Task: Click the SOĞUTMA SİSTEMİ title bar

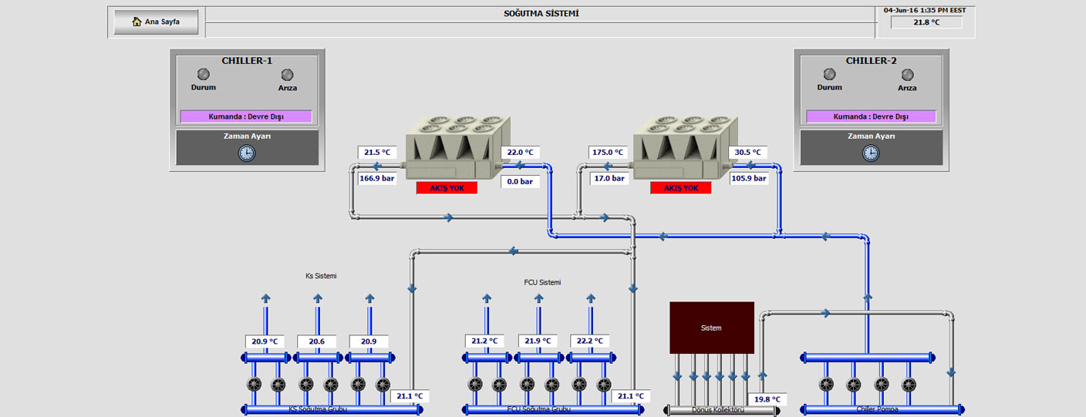Action: tap(541, 14)
